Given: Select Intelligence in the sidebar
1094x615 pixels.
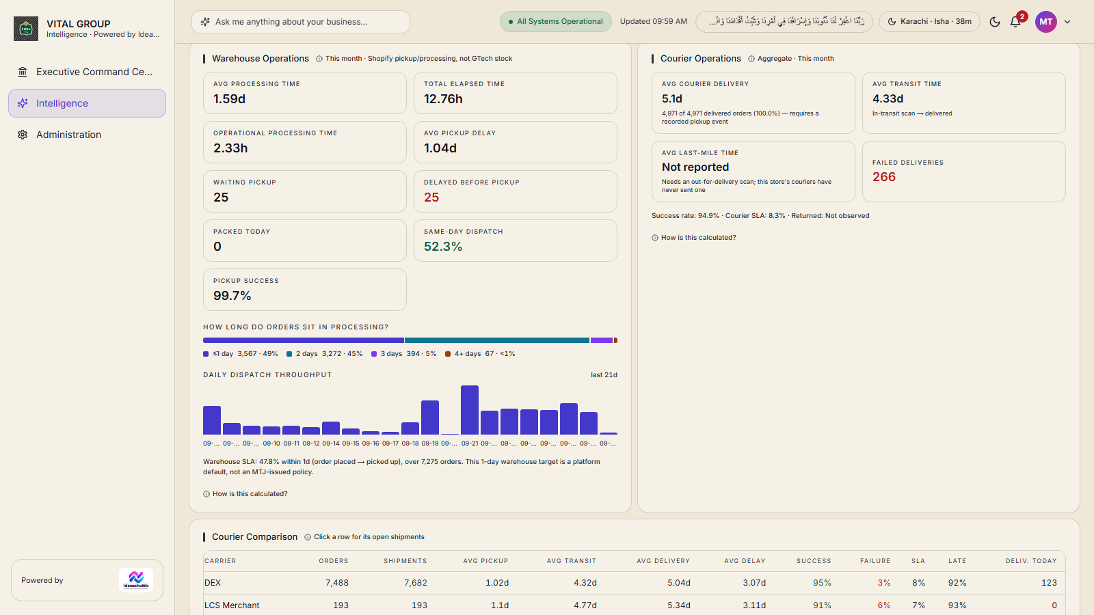Looking at the screenshot, I should point(87,103).
